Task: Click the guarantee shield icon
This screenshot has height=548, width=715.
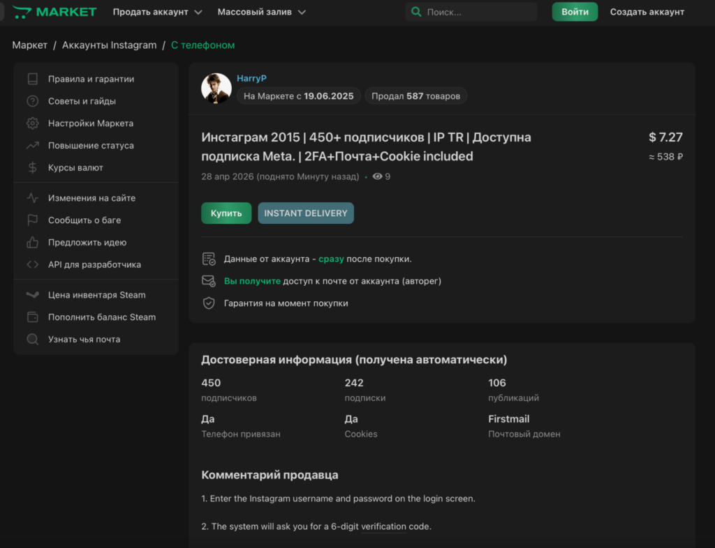Action: pos(209,303)
